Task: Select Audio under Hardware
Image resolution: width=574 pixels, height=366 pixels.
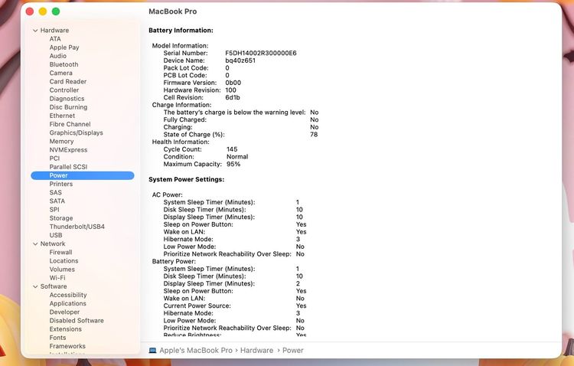Action: tap(58, 56)
